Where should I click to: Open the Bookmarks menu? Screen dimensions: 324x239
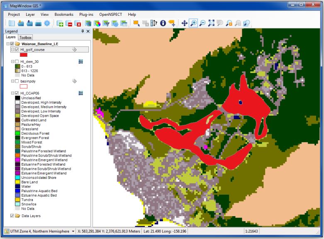point(64,15)
